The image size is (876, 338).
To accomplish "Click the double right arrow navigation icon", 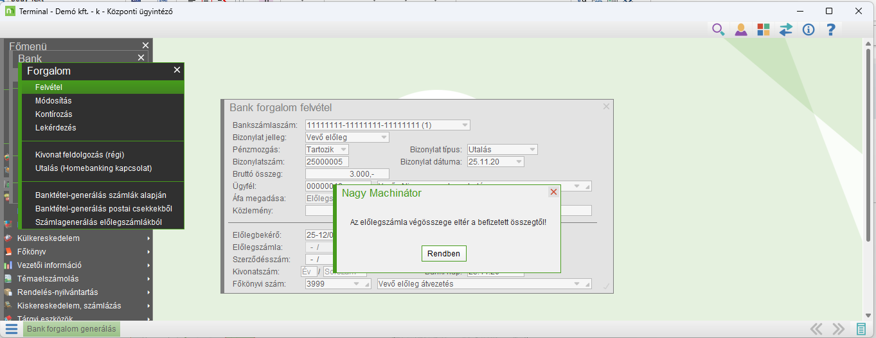I will [x=838, y=329].
